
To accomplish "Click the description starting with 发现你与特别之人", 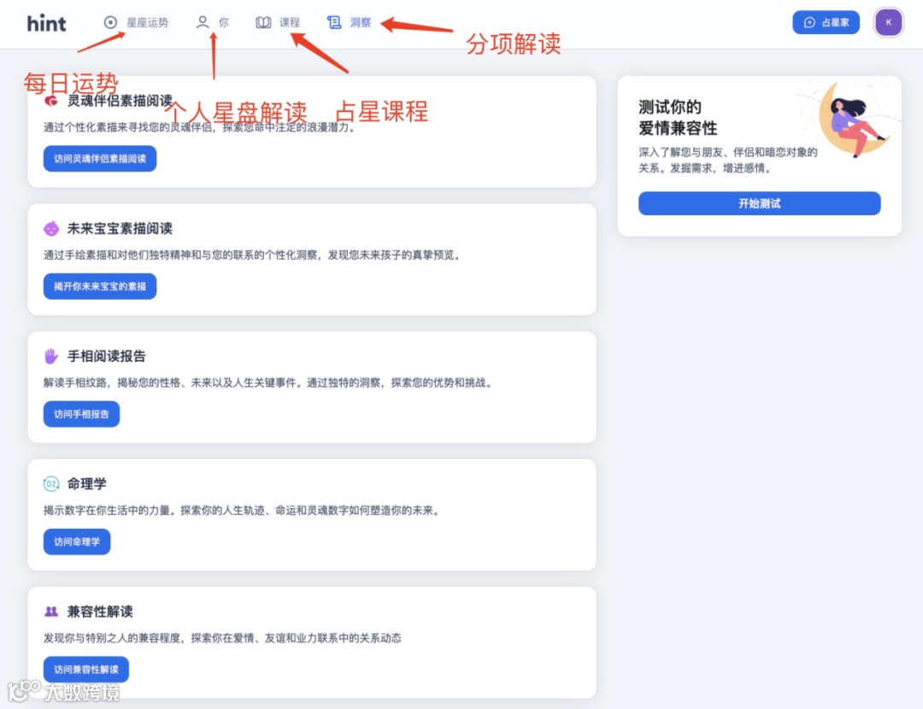I will point(222,638).
